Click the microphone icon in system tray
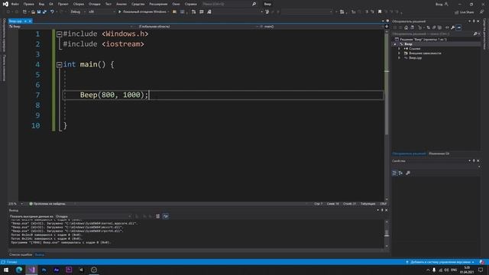The image size is (489, 275). click(x=434, y=270)
